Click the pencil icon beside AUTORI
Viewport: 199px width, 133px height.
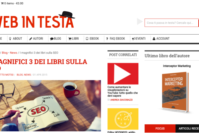click(x=31, y=39)
